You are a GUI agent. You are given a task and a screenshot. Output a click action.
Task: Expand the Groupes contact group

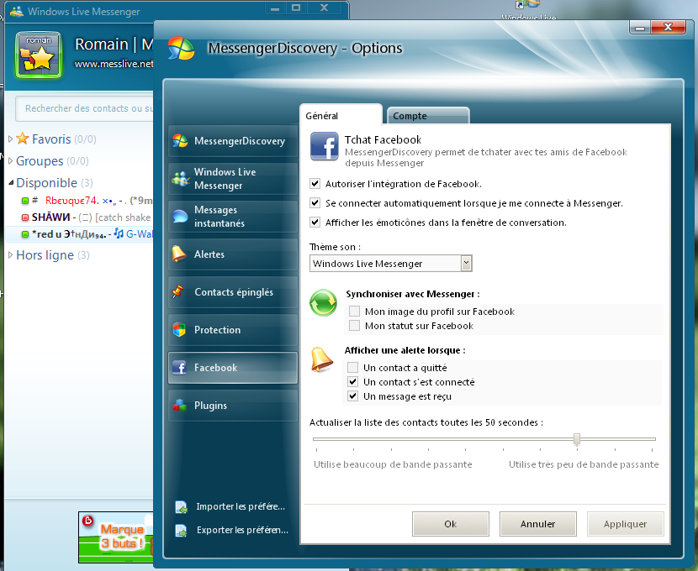(x=10, y=161)
